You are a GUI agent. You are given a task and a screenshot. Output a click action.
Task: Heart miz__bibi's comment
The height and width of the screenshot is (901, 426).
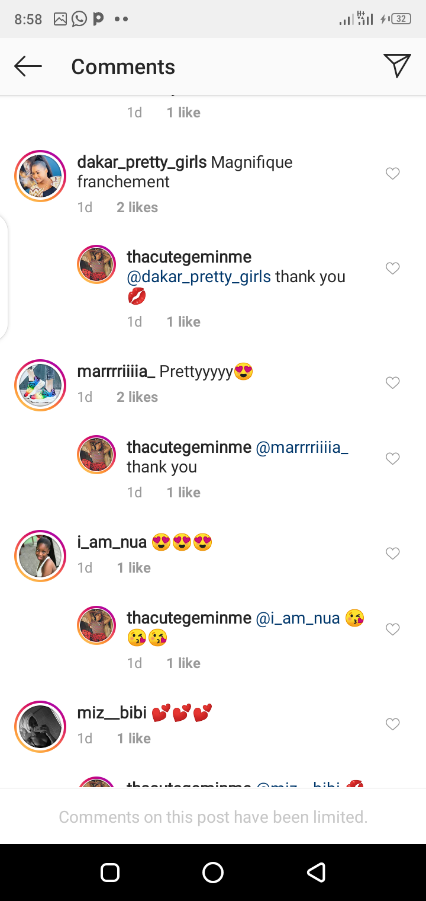click(393, 724)
